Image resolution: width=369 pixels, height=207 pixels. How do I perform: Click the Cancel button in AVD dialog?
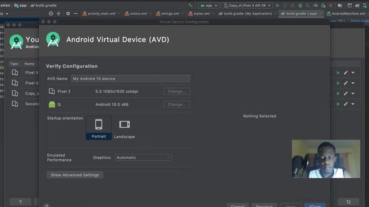coord(238,205)
